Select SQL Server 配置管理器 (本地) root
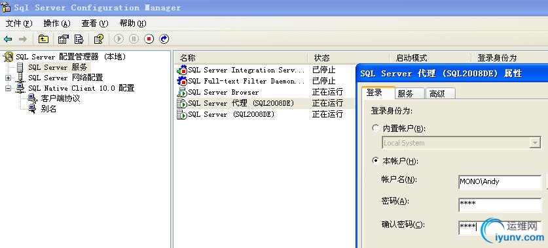 71,57
